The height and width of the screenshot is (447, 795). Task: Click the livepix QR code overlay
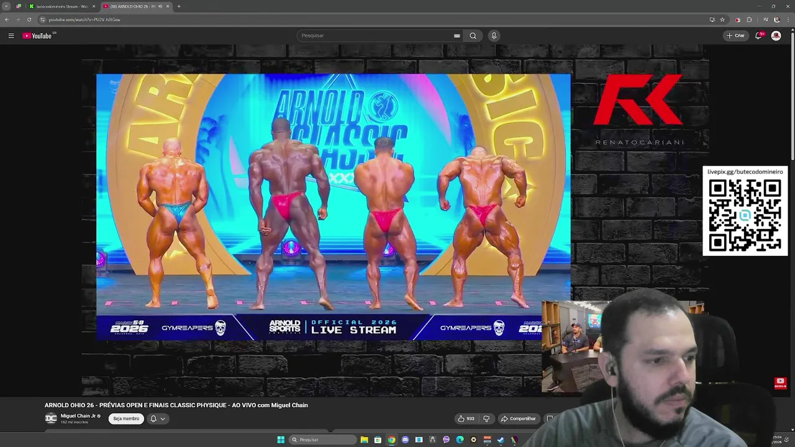pos(745,211)
